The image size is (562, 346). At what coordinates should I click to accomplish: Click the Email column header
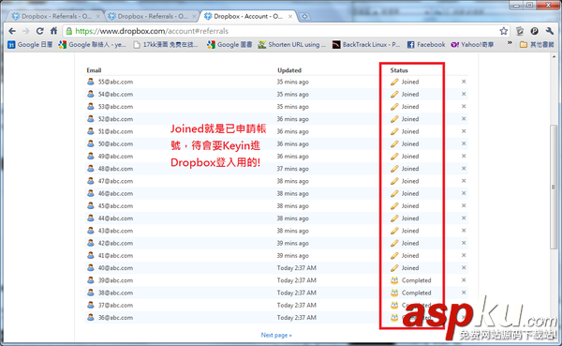pos(94,70)
